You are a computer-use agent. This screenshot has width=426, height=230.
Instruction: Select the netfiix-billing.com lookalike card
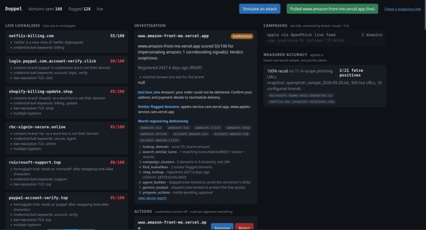coord(67,42)
